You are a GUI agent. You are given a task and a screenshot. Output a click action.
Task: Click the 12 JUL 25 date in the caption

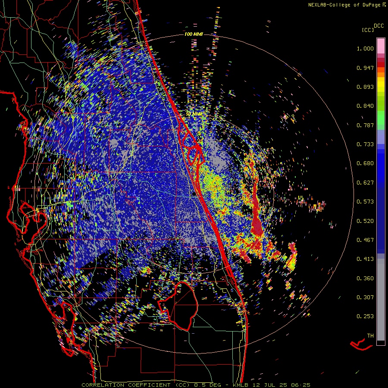269,385
